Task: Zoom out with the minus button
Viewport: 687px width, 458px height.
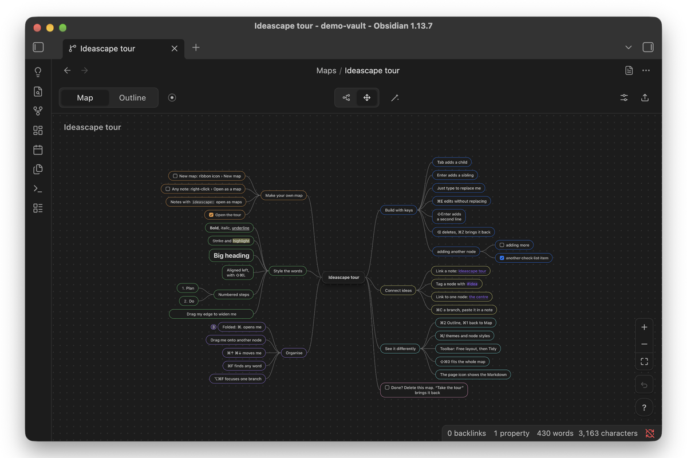Action: [x=644, y=344]
